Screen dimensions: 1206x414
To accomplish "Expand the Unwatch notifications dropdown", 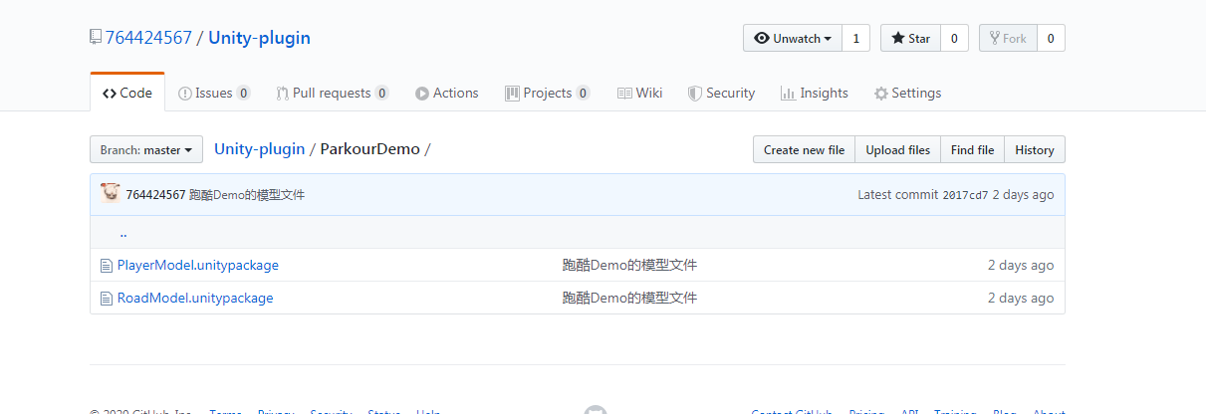I will coord(793,38).
